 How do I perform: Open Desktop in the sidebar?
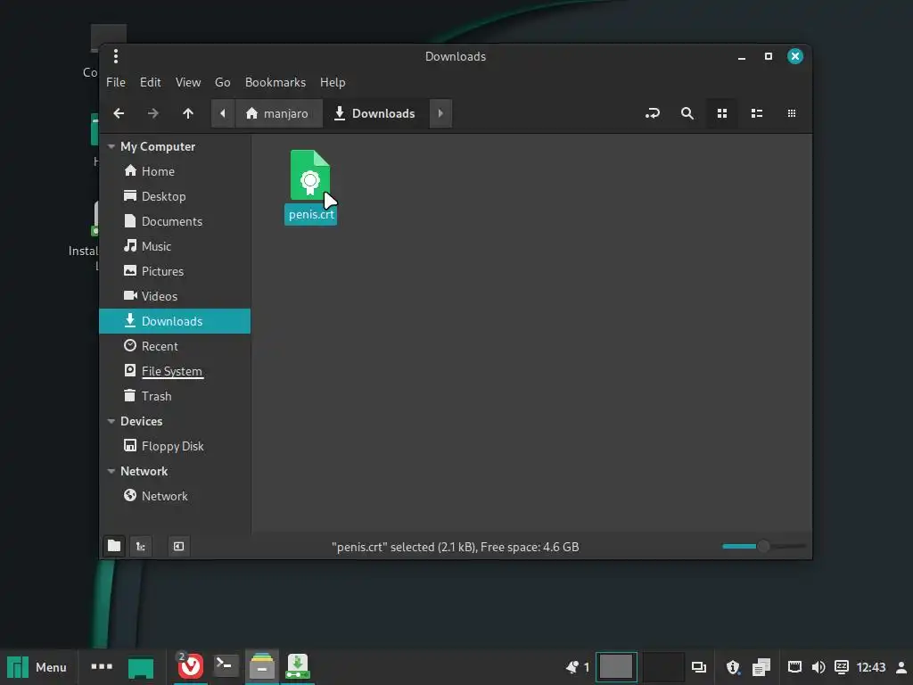175,196
